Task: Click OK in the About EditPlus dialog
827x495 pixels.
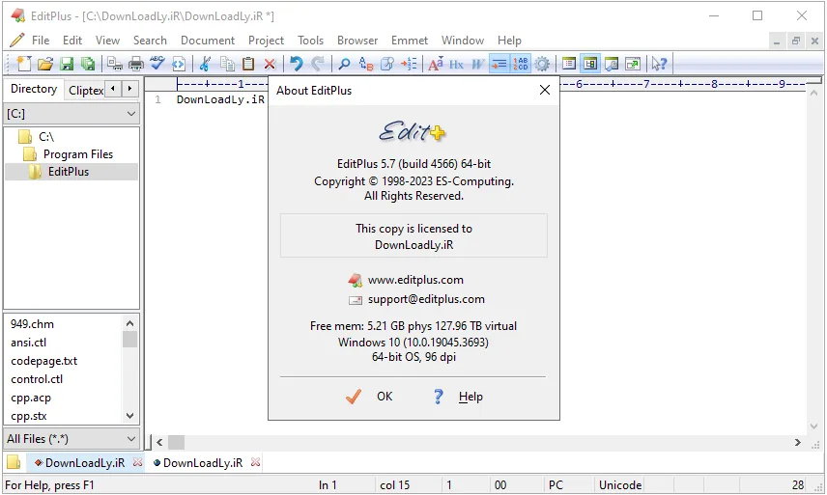Action: [370, 397]
